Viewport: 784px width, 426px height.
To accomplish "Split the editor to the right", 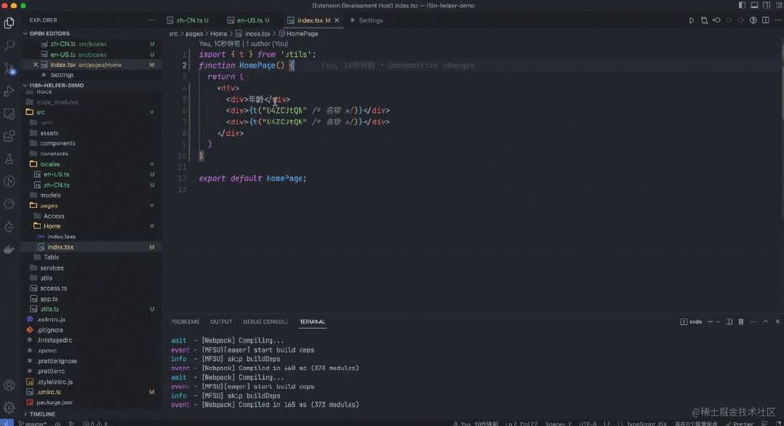I will pos(766,20).
